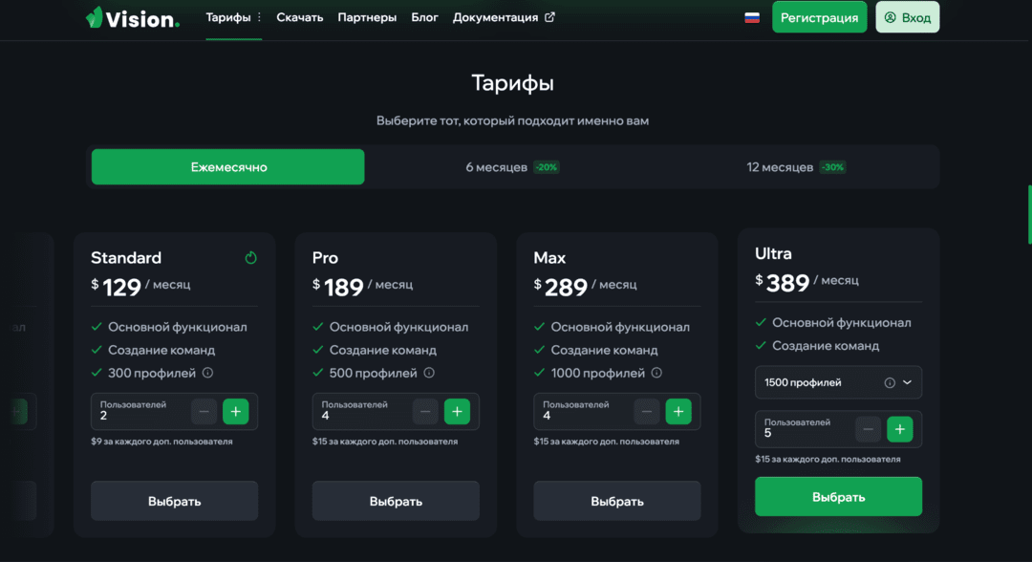Screen dimensions: 1032x562
Task: Open the Russian flag language selector
Action: pos(752,18)
